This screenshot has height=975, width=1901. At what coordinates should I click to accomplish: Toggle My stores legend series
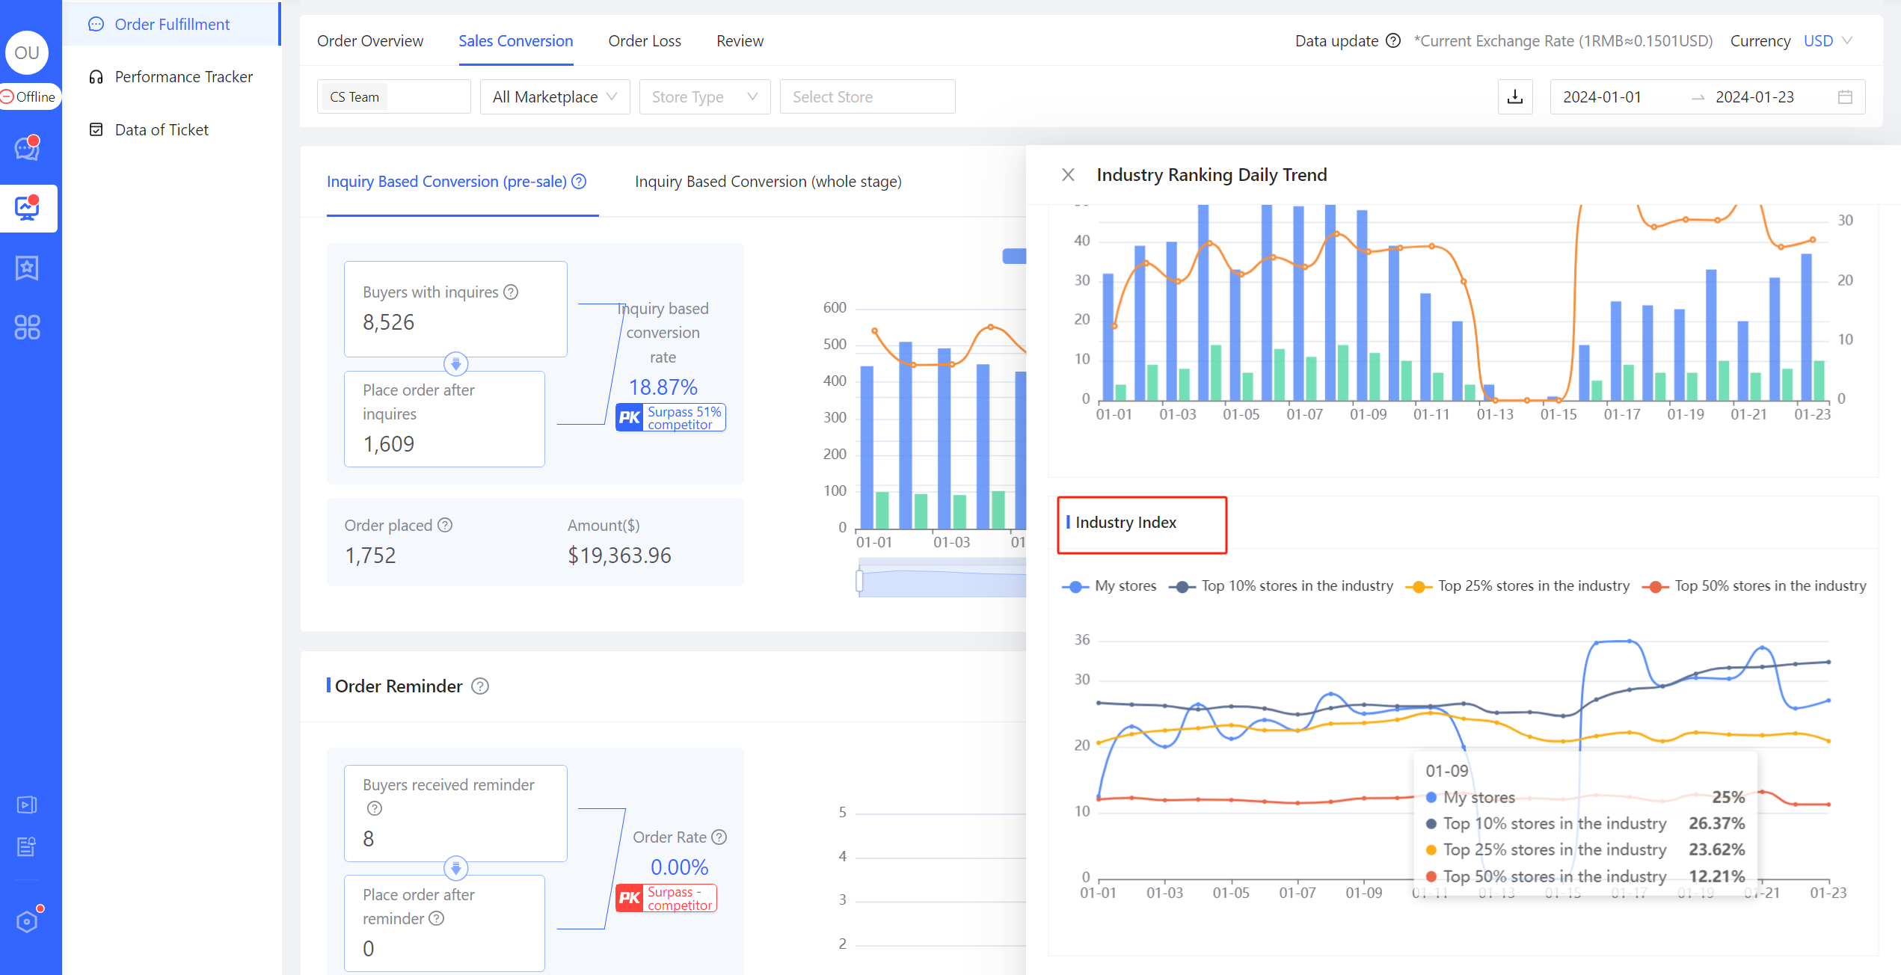coord(1110,587)
